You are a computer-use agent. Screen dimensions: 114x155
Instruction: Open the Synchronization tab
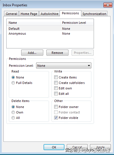pos(94,14)
